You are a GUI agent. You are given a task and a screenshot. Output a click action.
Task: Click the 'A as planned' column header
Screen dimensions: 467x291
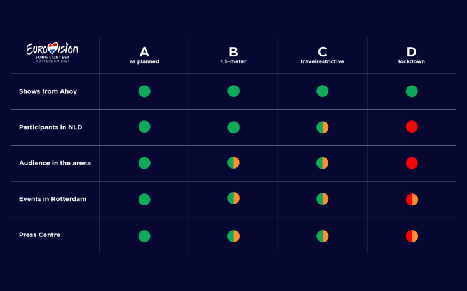coord(144,56)
